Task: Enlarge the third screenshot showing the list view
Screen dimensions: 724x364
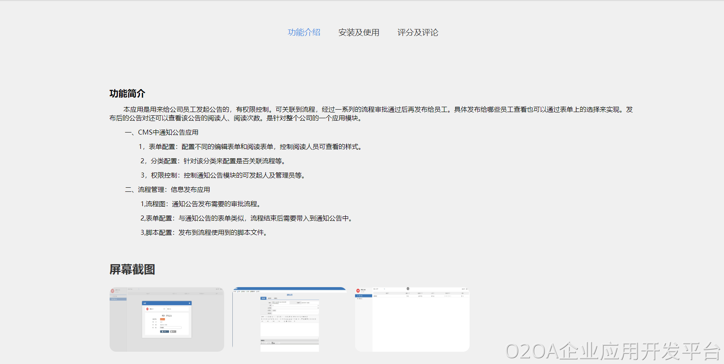Action: point(412,319)
